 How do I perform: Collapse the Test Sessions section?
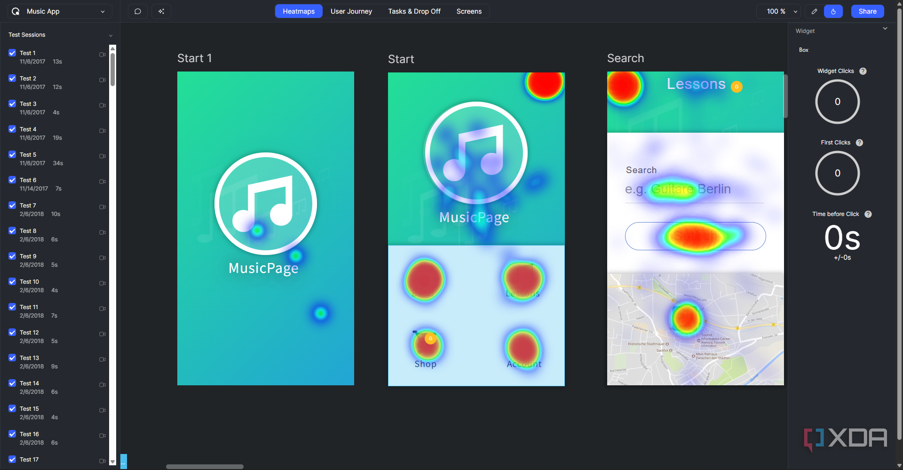[x=111, y=35]
